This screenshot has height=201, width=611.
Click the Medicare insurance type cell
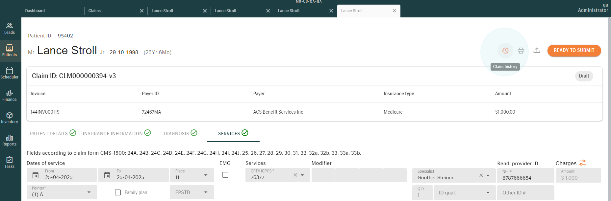(x=393, y=112)
